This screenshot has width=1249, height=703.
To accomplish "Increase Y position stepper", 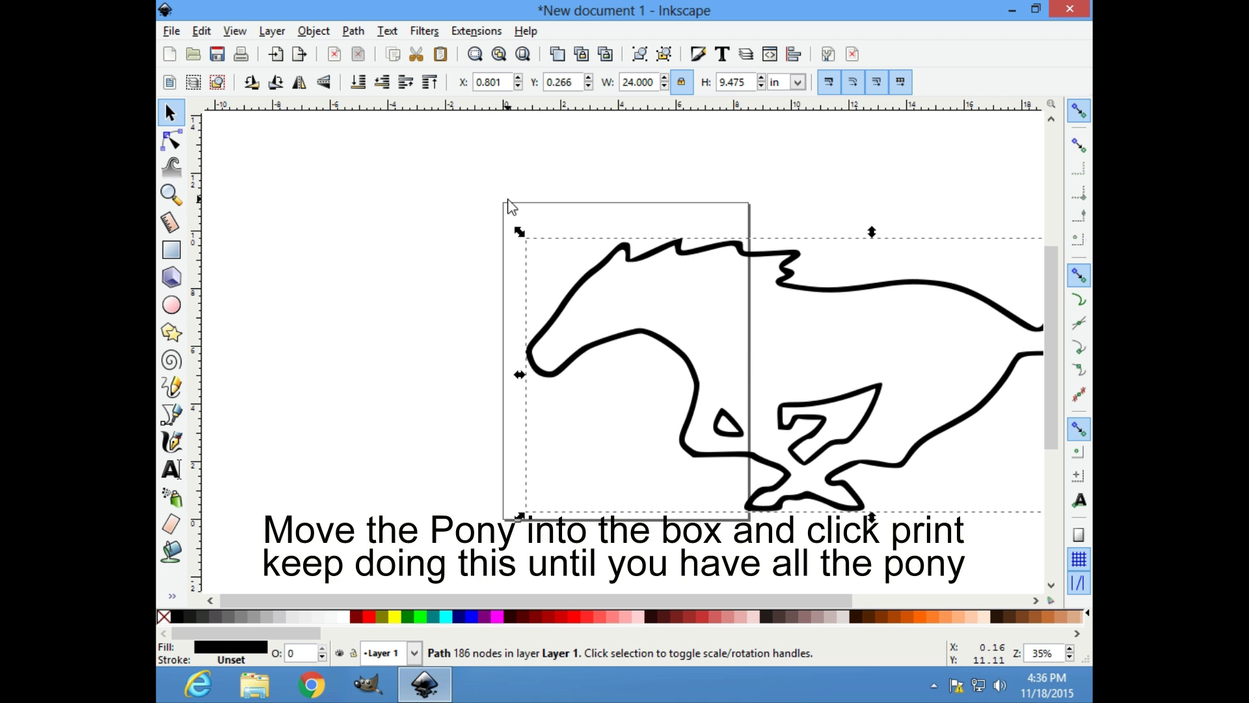I will (x=588, y=78).
